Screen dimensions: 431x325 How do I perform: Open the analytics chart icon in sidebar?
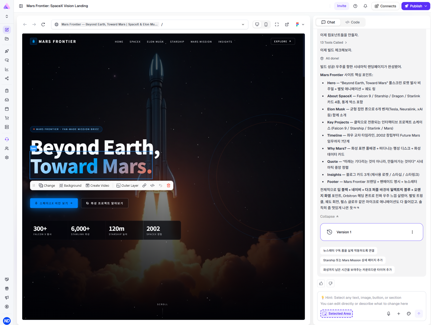(7, 69)
